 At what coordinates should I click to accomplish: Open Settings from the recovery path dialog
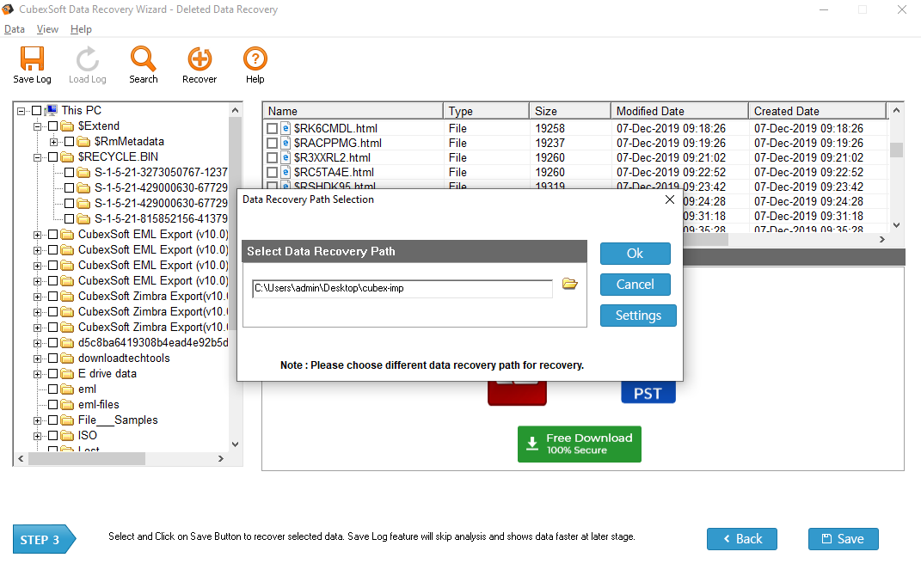[x=637, y=315]
